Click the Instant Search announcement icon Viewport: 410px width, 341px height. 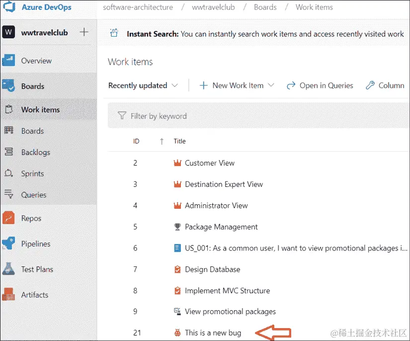(114, 33)
